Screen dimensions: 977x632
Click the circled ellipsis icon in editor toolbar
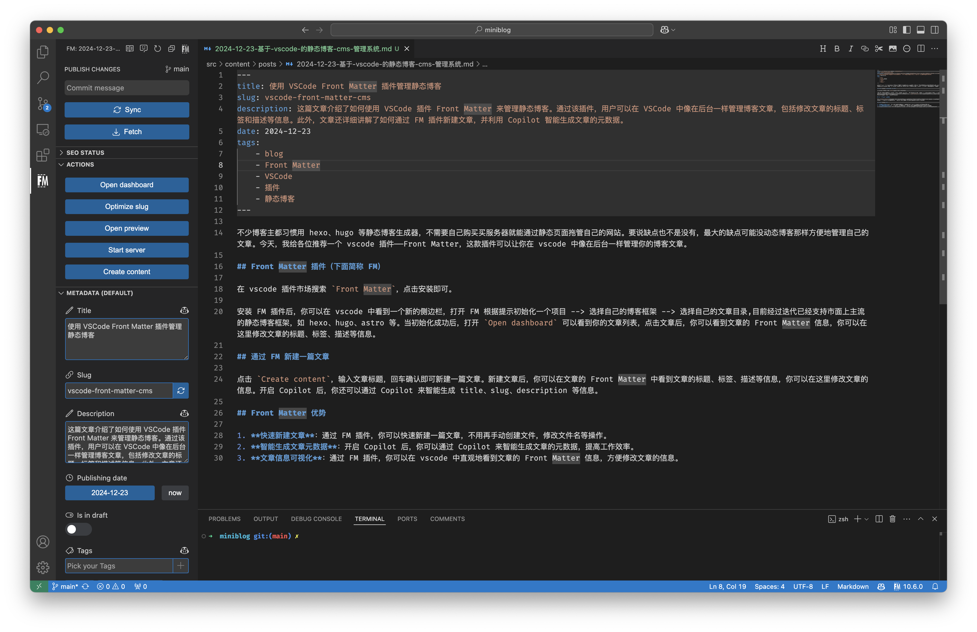(x=906, y=49)
